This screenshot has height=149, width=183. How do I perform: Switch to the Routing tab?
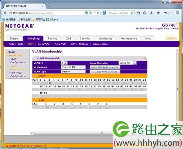pos(53,39)
